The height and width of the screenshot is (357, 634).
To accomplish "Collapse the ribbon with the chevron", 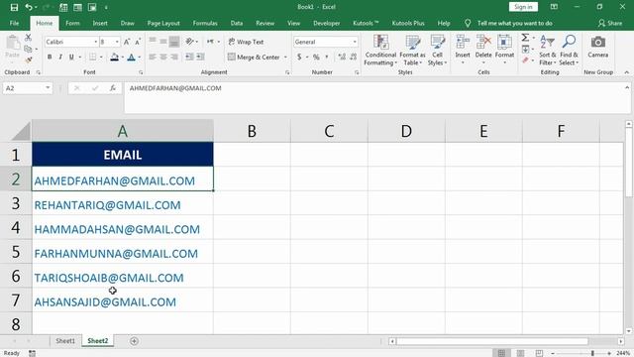I will point(626,72).
